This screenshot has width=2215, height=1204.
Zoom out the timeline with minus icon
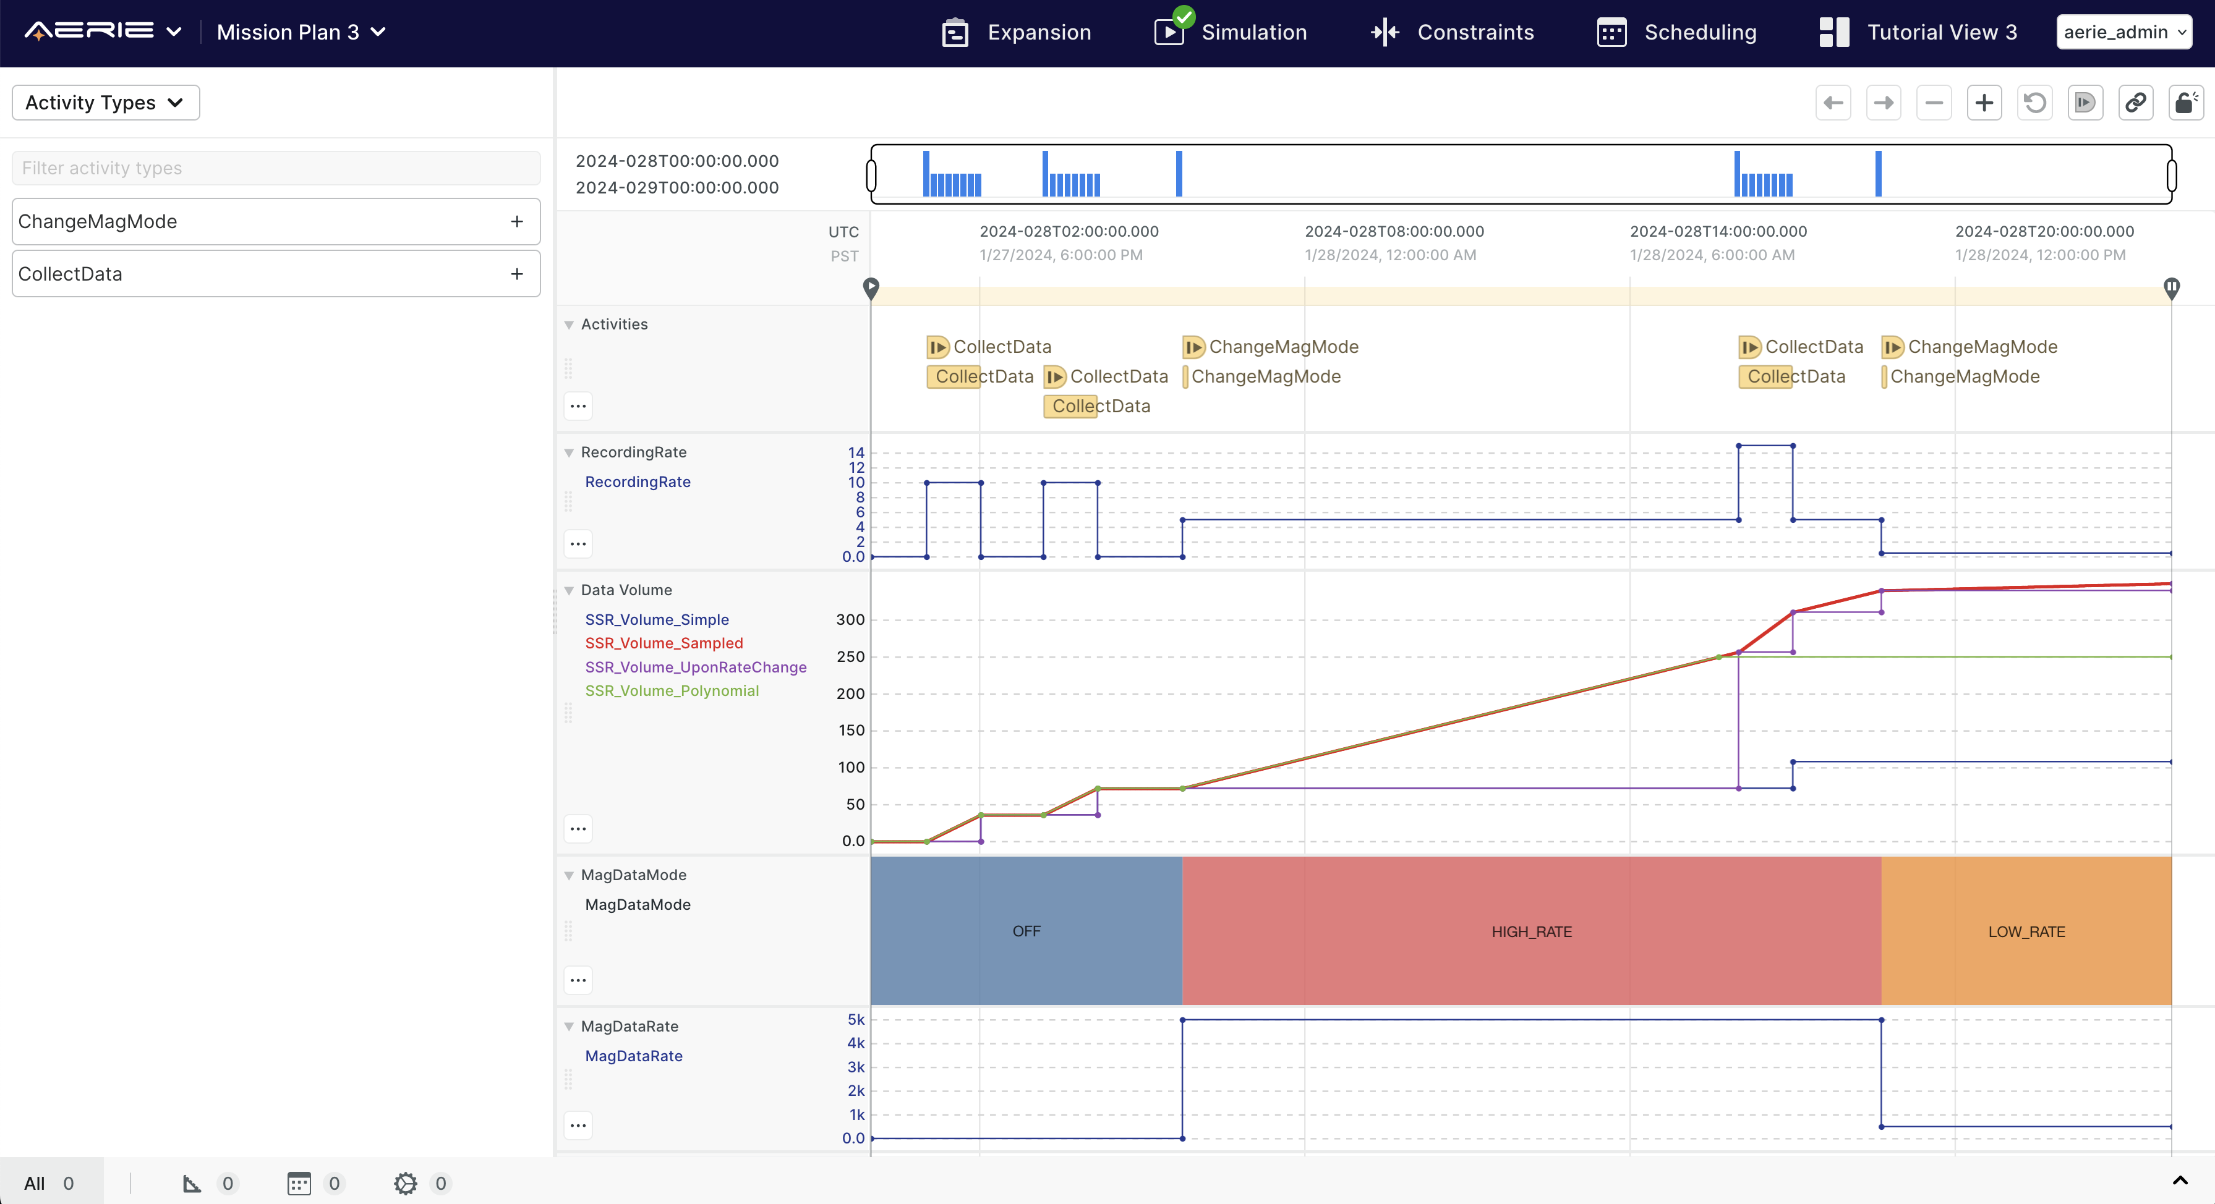[x=1934, y=103]
